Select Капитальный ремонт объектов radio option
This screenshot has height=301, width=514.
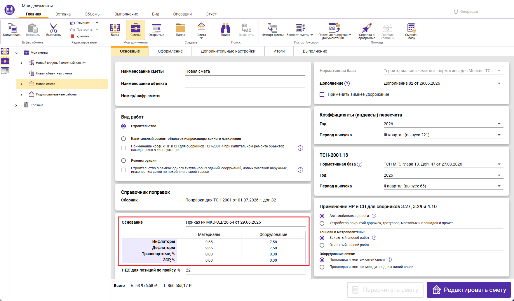[123, 139]
